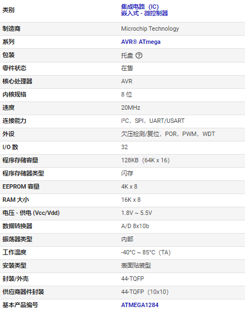The width and height of the screenshot is (245, 312).
Task: Click the 1.8V ~ 5.5V voltage value
Action: [x=136, y=213]
